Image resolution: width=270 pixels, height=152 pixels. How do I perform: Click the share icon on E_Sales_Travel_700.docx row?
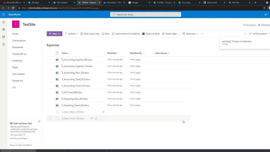point(96,119)
